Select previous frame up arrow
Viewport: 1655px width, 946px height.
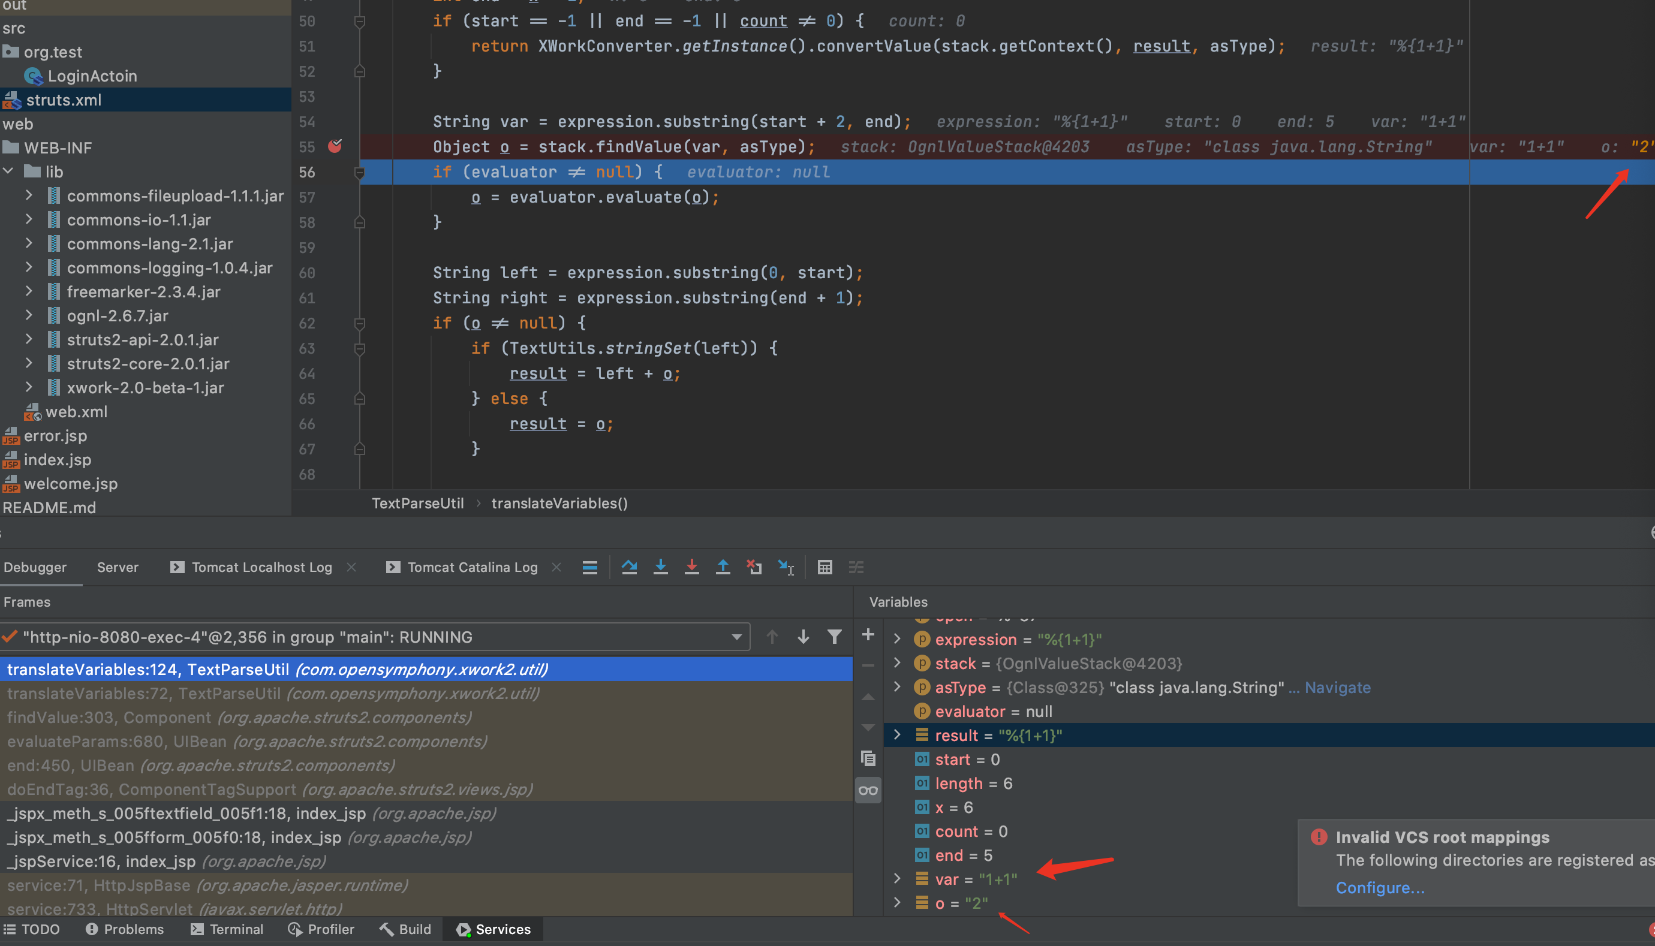point(771,637)
